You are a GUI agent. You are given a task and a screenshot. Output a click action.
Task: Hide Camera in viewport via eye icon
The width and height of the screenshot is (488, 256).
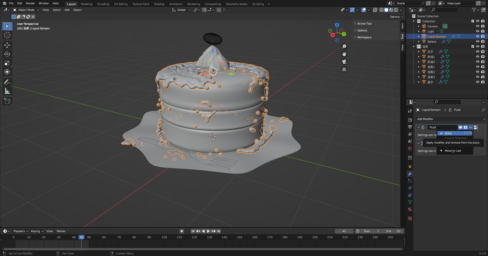478,26
